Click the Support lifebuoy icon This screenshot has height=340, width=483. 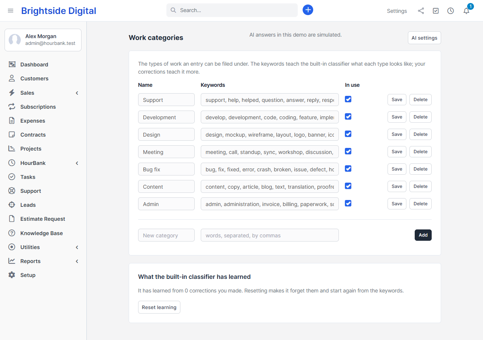[12, 191]
